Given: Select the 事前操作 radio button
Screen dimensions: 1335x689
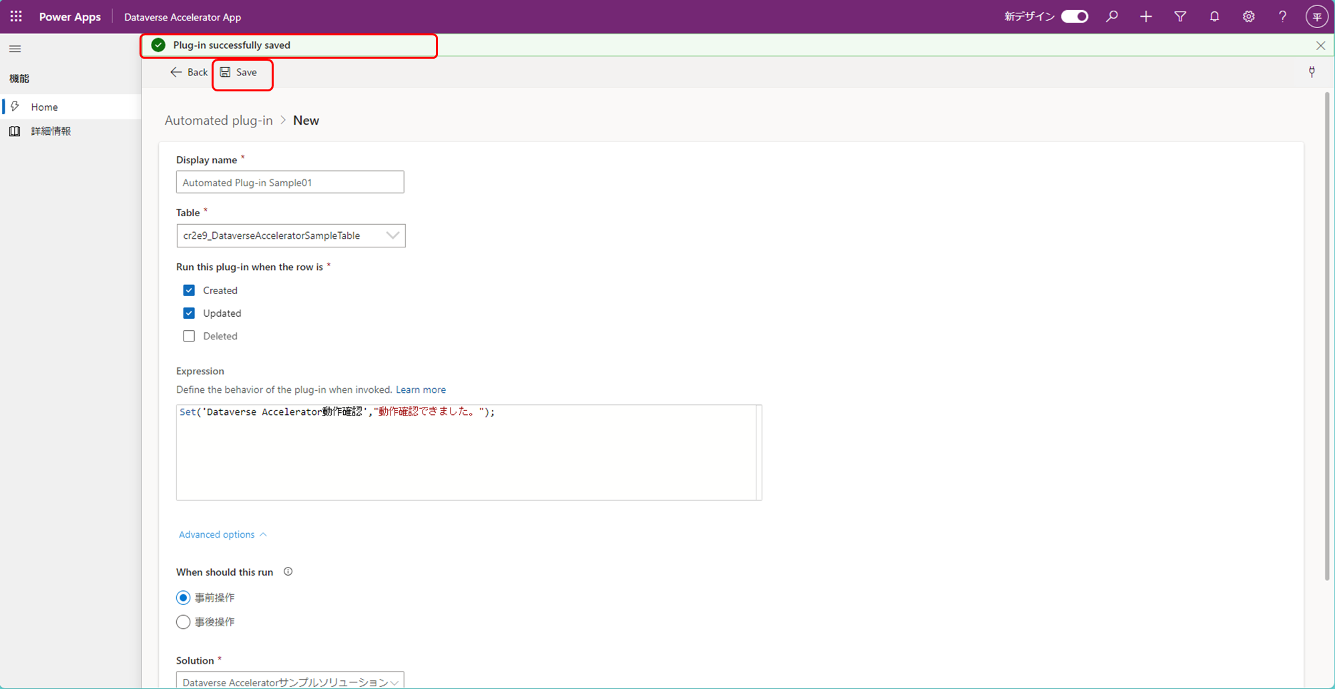Looking at the screenshot, I should [183, 598].
